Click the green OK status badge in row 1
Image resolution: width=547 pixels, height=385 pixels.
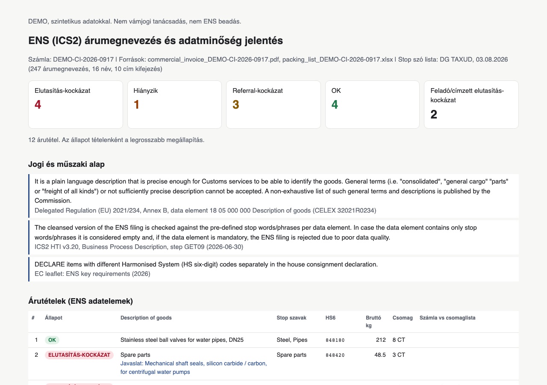[52, 340]
